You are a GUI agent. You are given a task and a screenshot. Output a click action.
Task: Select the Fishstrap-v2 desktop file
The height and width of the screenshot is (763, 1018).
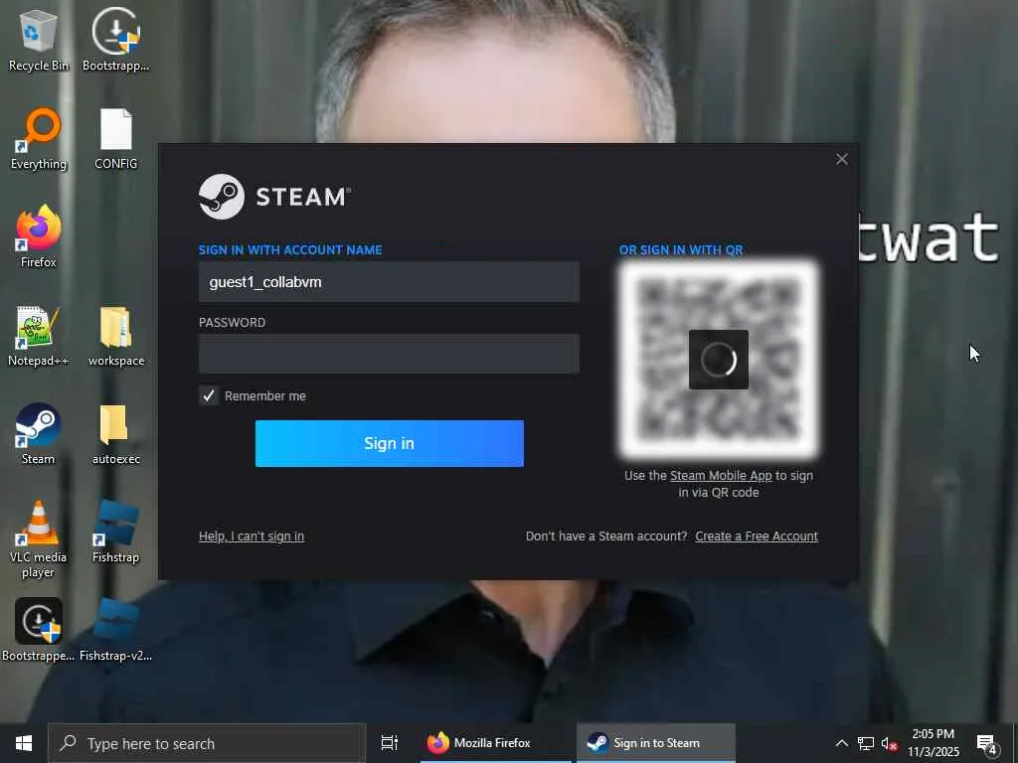115,630
